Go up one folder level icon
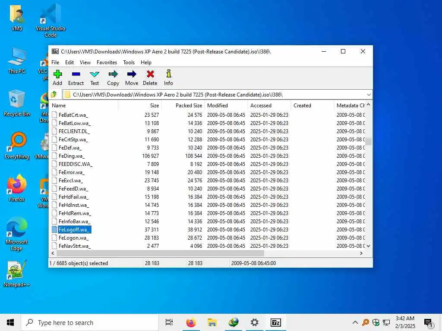This screenshot has width=442, height=331. pyautogui.click(x=54, y=94)
